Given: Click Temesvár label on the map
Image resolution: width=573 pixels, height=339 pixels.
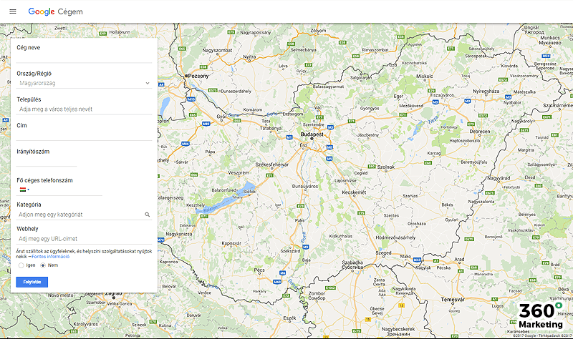Looking at the screenshot, I should (453, 299).
